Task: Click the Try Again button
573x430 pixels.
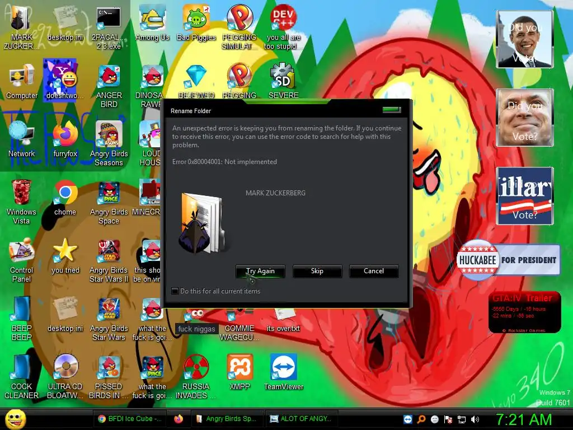Action: 260,271
